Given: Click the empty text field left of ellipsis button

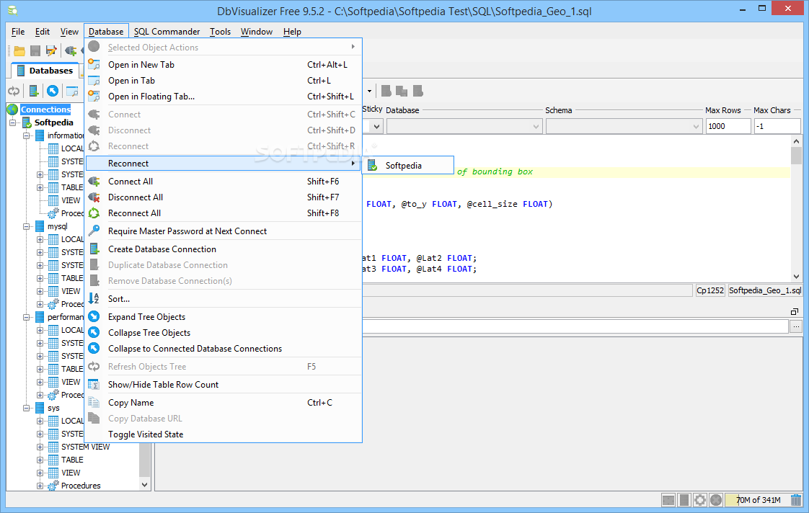Looking at the screenshot, I should pyautogui.click(x=575, y=326).
